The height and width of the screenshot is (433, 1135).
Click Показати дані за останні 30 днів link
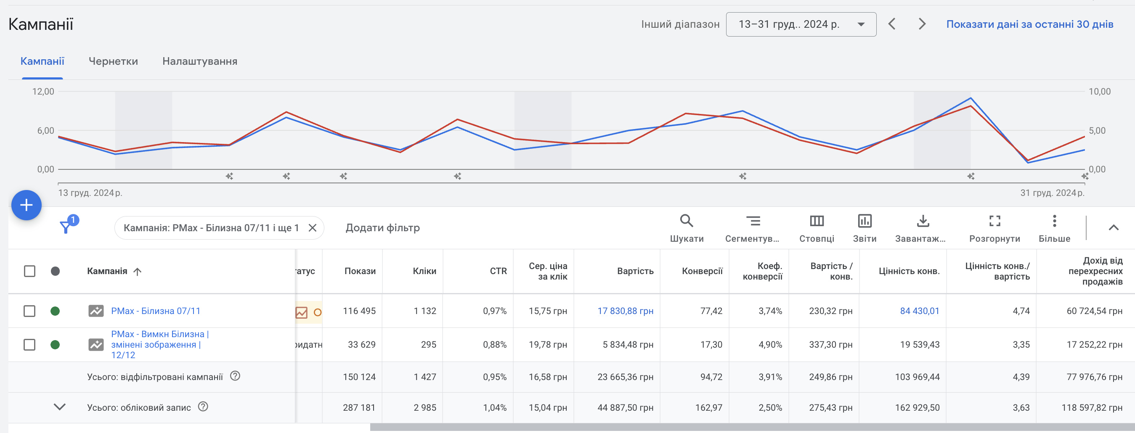point(1029,24)
